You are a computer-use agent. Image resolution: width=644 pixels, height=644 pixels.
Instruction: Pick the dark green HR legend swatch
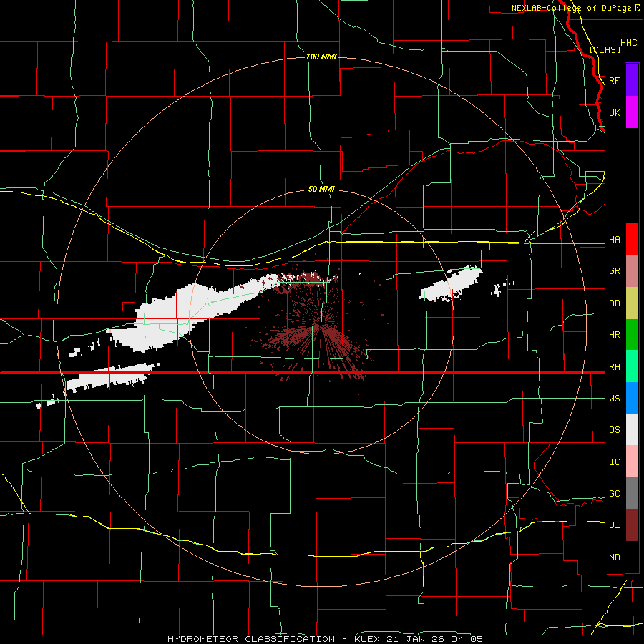coord(632,335)
